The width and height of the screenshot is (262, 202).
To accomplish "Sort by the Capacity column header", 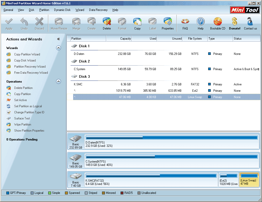I will pos(119,39).
